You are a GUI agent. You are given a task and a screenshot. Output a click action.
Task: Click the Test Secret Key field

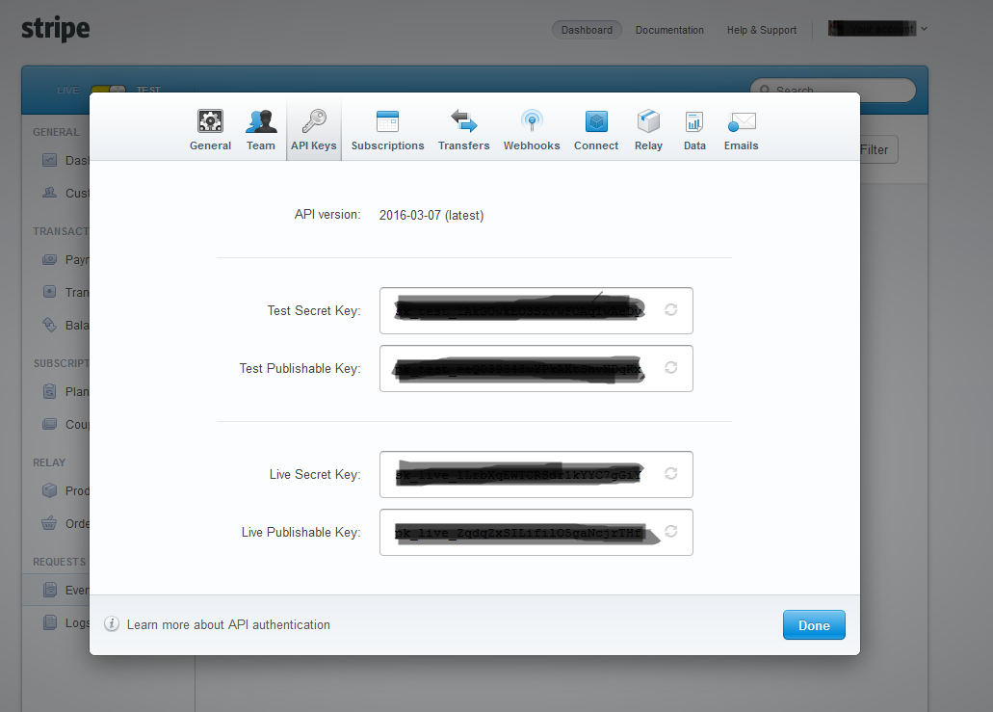click(x=536, y=310)
